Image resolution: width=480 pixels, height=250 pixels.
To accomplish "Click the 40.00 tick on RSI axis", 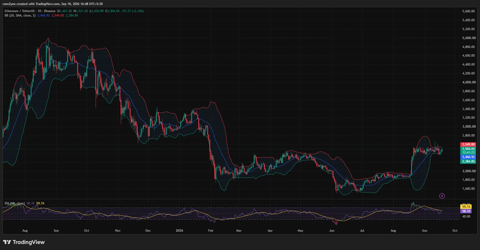I will coord(466,216).
